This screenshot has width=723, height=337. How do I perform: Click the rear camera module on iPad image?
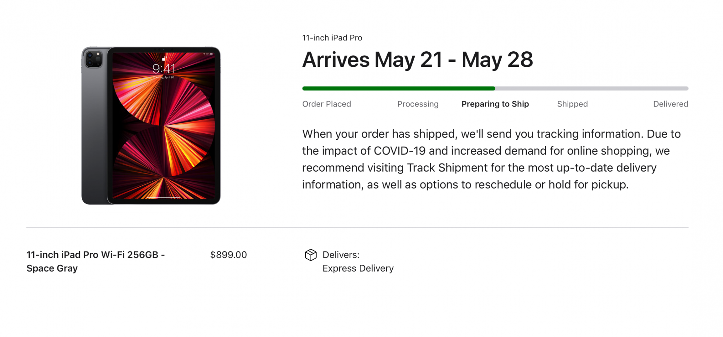[x=94, y=59]
